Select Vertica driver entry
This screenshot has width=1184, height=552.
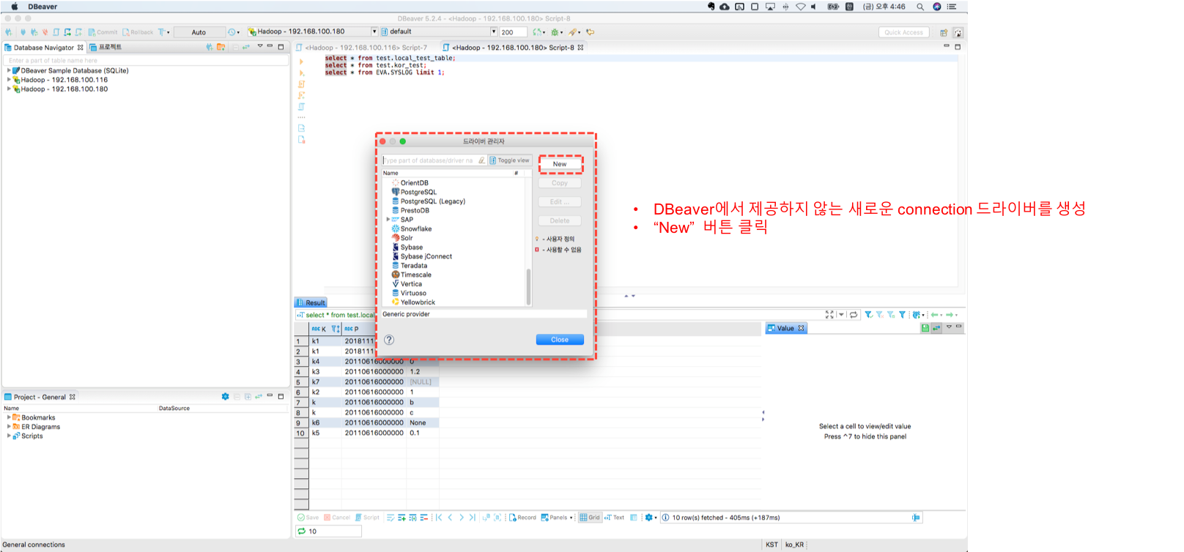click(410, 284)
